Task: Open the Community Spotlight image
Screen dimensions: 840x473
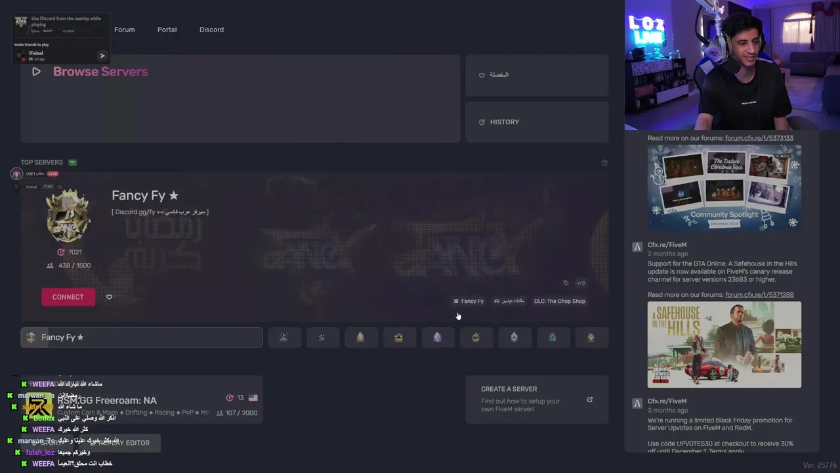Action: pyautogui.click(x=724, y=187)
